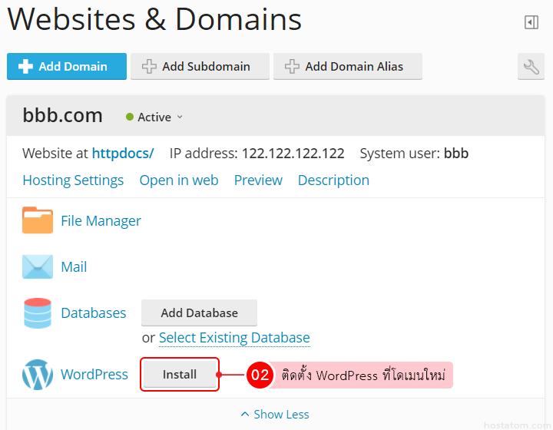Viewport: 553px width, 430px height.
Task: Open the Active status dropdown
Action: 154,117
